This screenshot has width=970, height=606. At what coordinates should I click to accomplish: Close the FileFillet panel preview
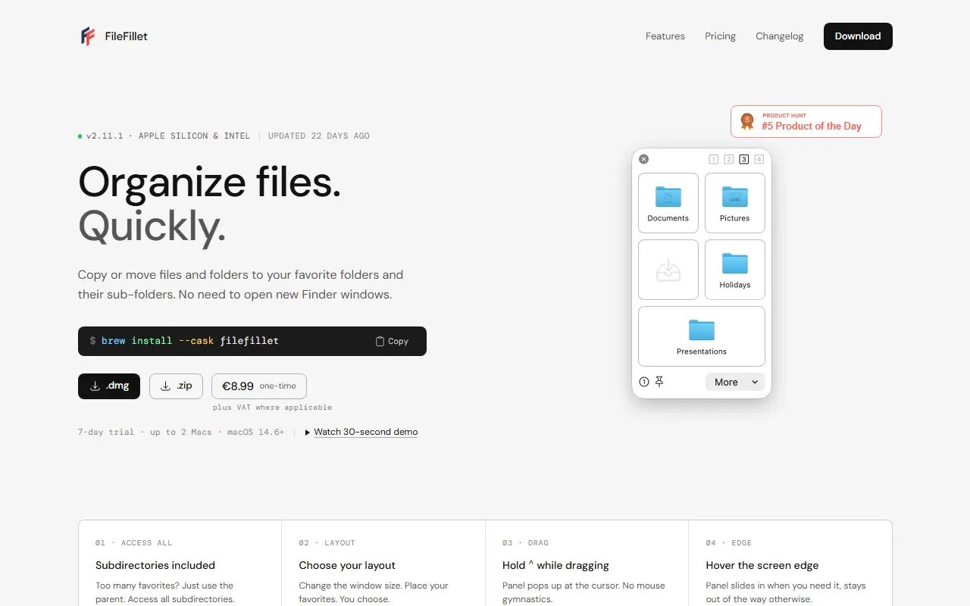[x=643, y=159]
